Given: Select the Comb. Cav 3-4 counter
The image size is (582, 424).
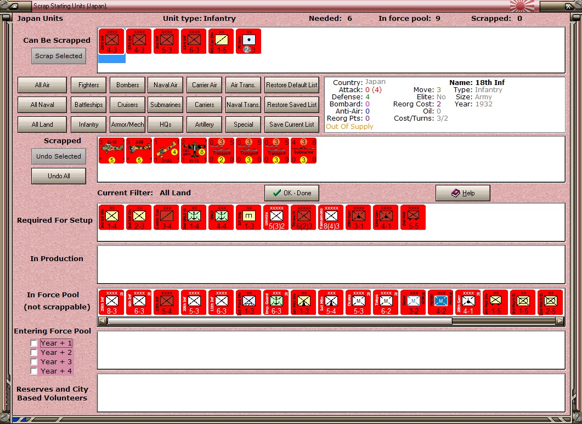Looking at the screenshot, I should (x=167, y=218).
